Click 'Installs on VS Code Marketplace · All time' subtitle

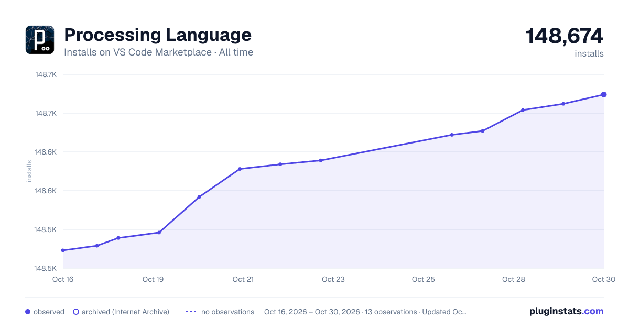click(x=158, y=52)
